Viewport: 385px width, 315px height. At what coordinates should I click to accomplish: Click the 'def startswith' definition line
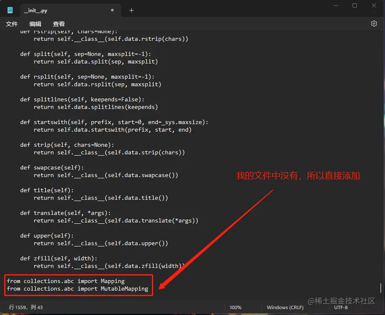point(114,122)
